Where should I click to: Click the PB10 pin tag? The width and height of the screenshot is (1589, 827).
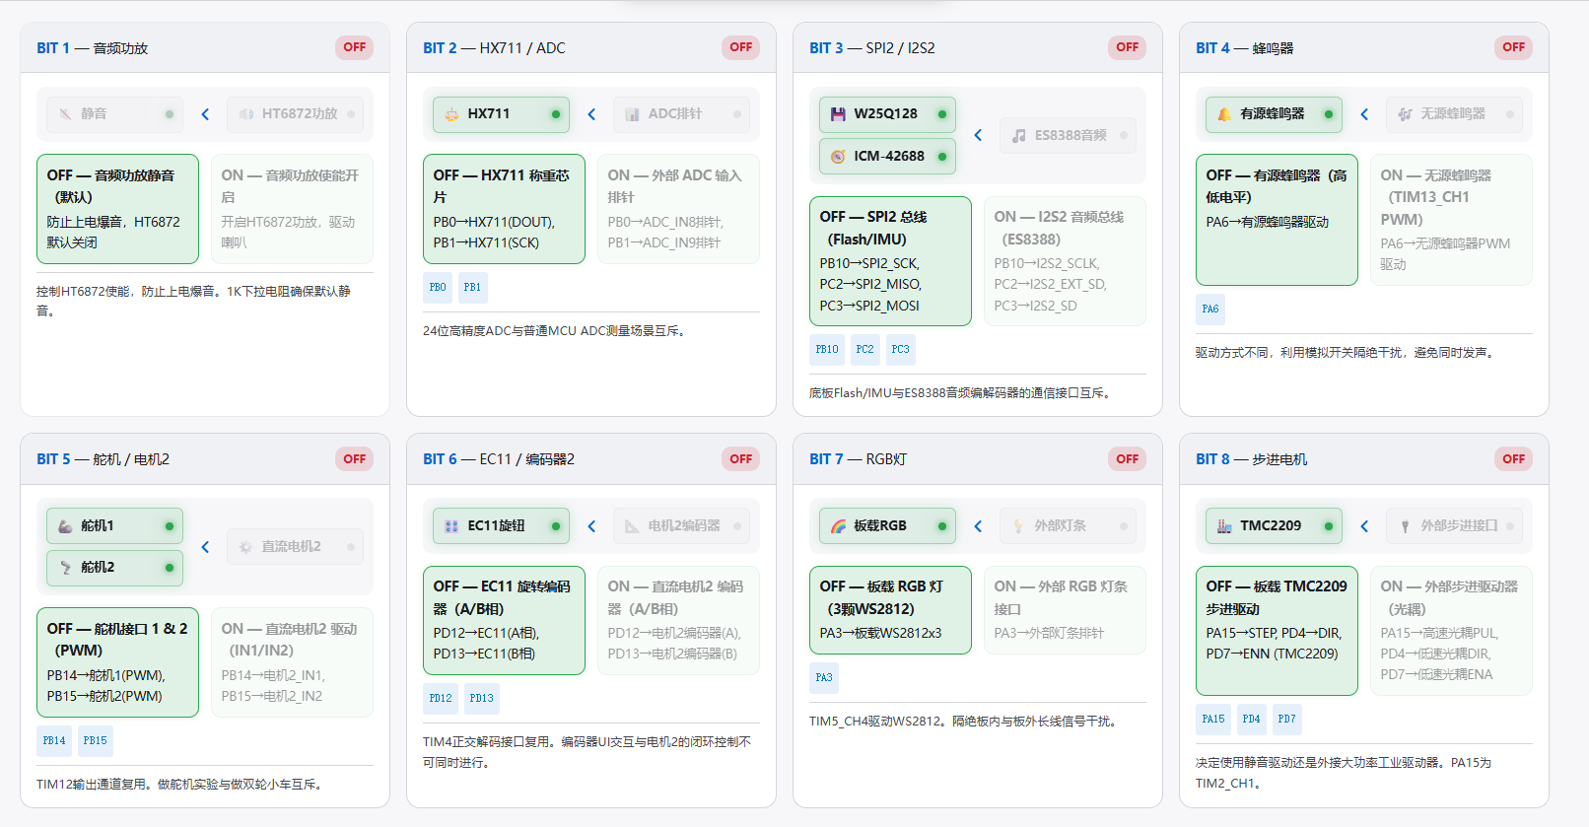(x=827, y=350)
